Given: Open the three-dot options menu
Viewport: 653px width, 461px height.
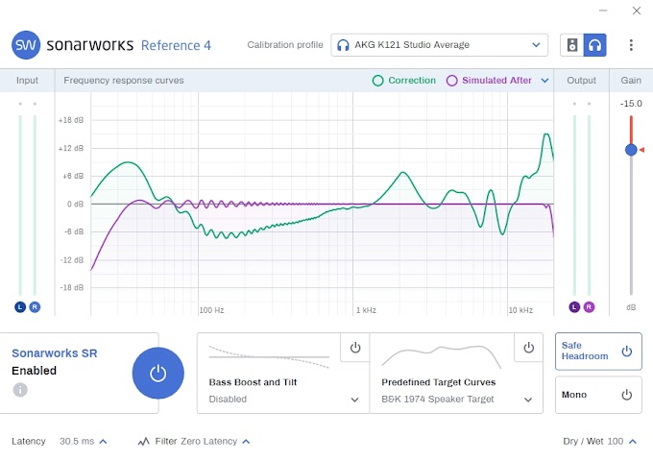Looking at the screenshot, I should point(631,45).
